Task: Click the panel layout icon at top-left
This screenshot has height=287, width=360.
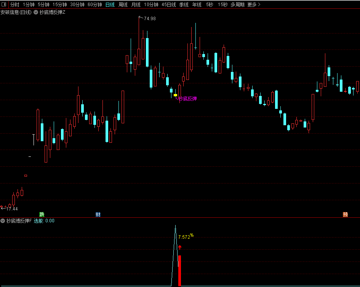Action: pyautogui.click(x=4, y=5)
